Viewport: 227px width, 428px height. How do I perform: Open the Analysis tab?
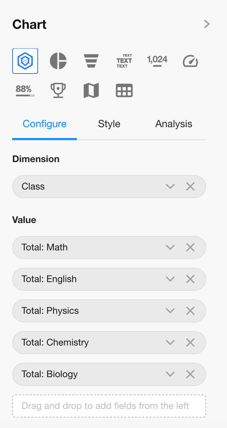pyautogui.click(x=174, y=124)
